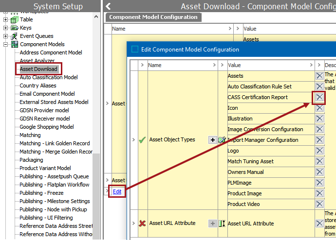Image resolution: width=336 pixels, height=240 pixels.
Task: Remove Auto Classification Rule Set via X icon
Action: pos(319,86)
